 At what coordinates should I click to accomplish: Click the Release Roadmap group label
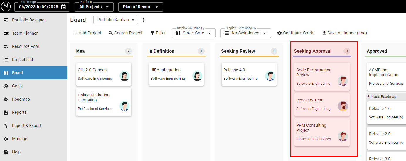[382, 97]
